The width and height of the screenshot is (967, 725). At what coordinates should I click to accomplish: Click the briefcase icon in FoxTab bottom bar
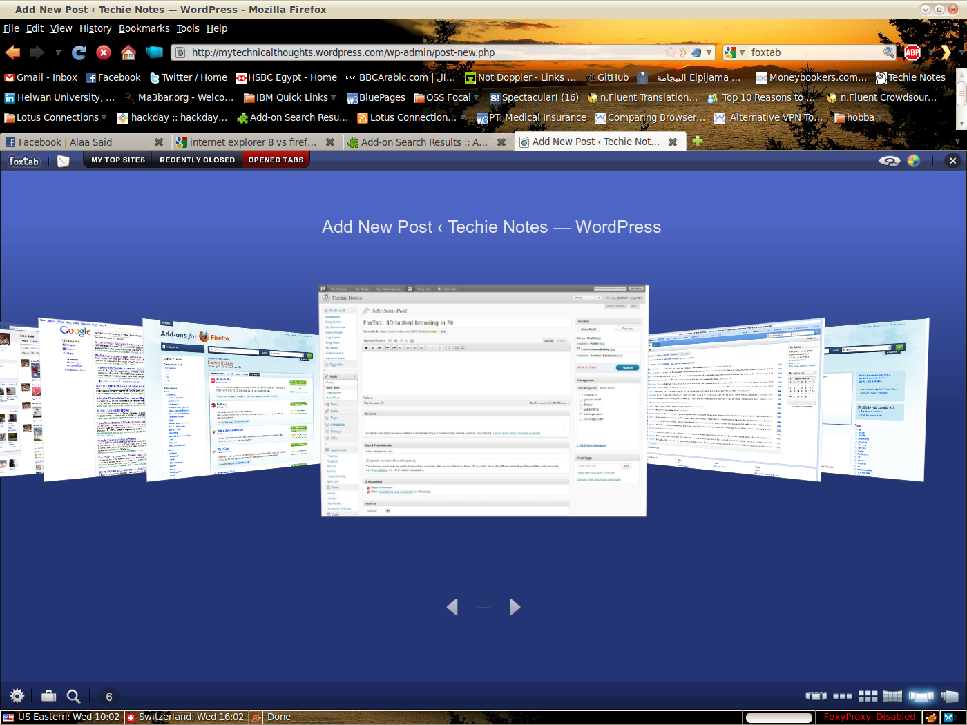click(x=49, y=696)
